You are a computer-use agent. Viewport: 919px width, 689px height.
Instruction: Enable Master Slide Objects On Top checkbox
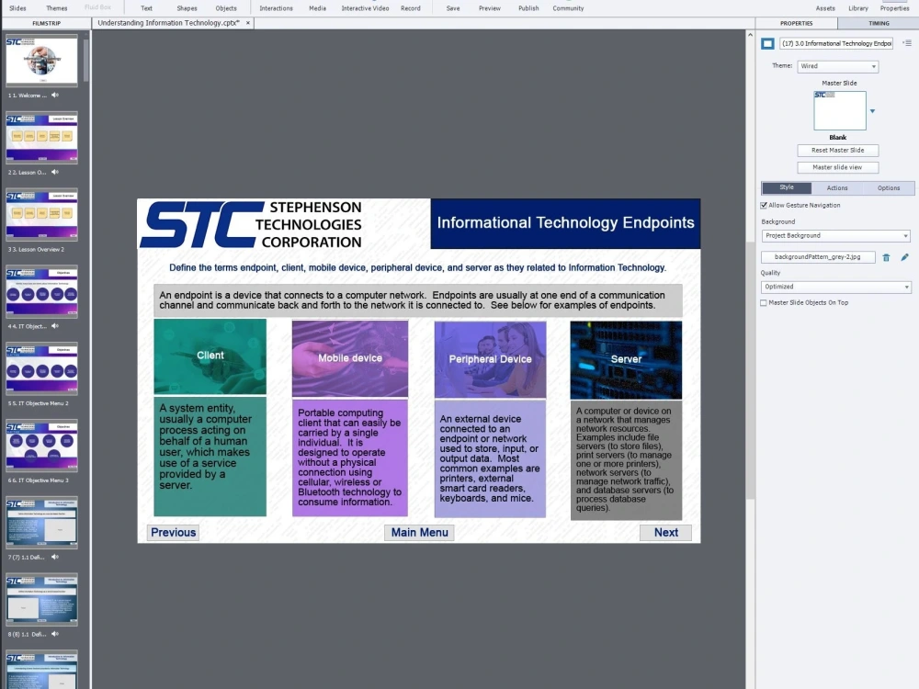764,303
